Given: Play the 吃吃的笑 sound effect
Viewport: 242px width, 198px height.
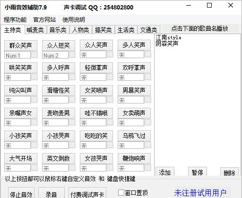Looking at the screenshot, I should coord(96,136).
